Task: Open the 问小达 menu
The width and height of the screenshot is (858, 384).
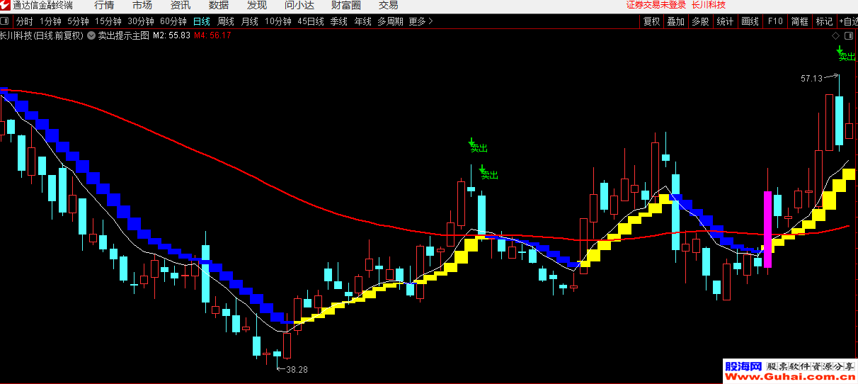Action: pos(299,5)
